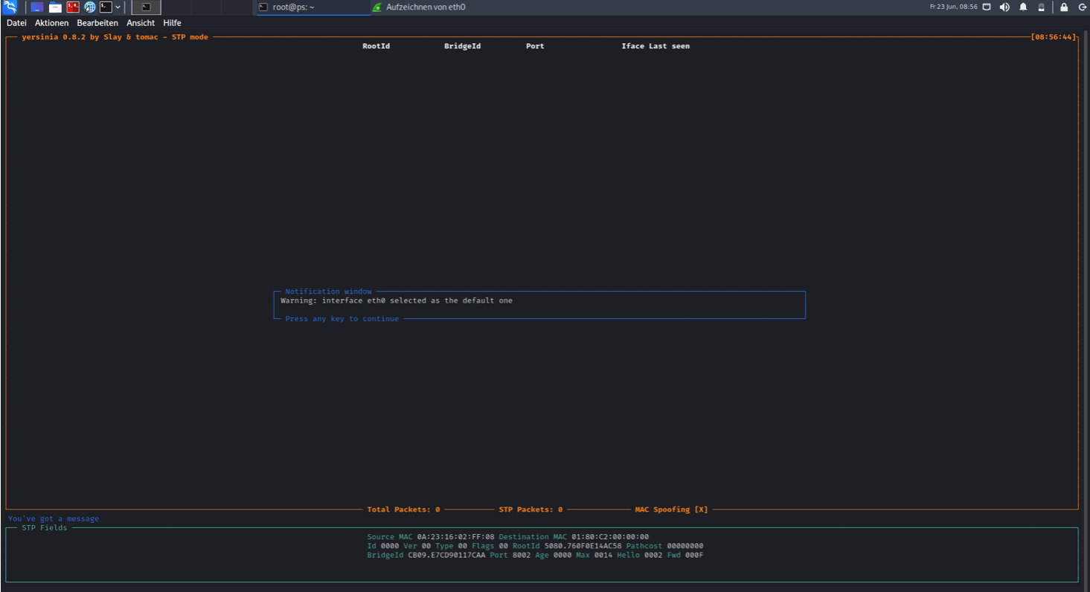This screenshot has height=592, width=1090.
Task: Select the Age value 0000
Action: tap(562, 555)
